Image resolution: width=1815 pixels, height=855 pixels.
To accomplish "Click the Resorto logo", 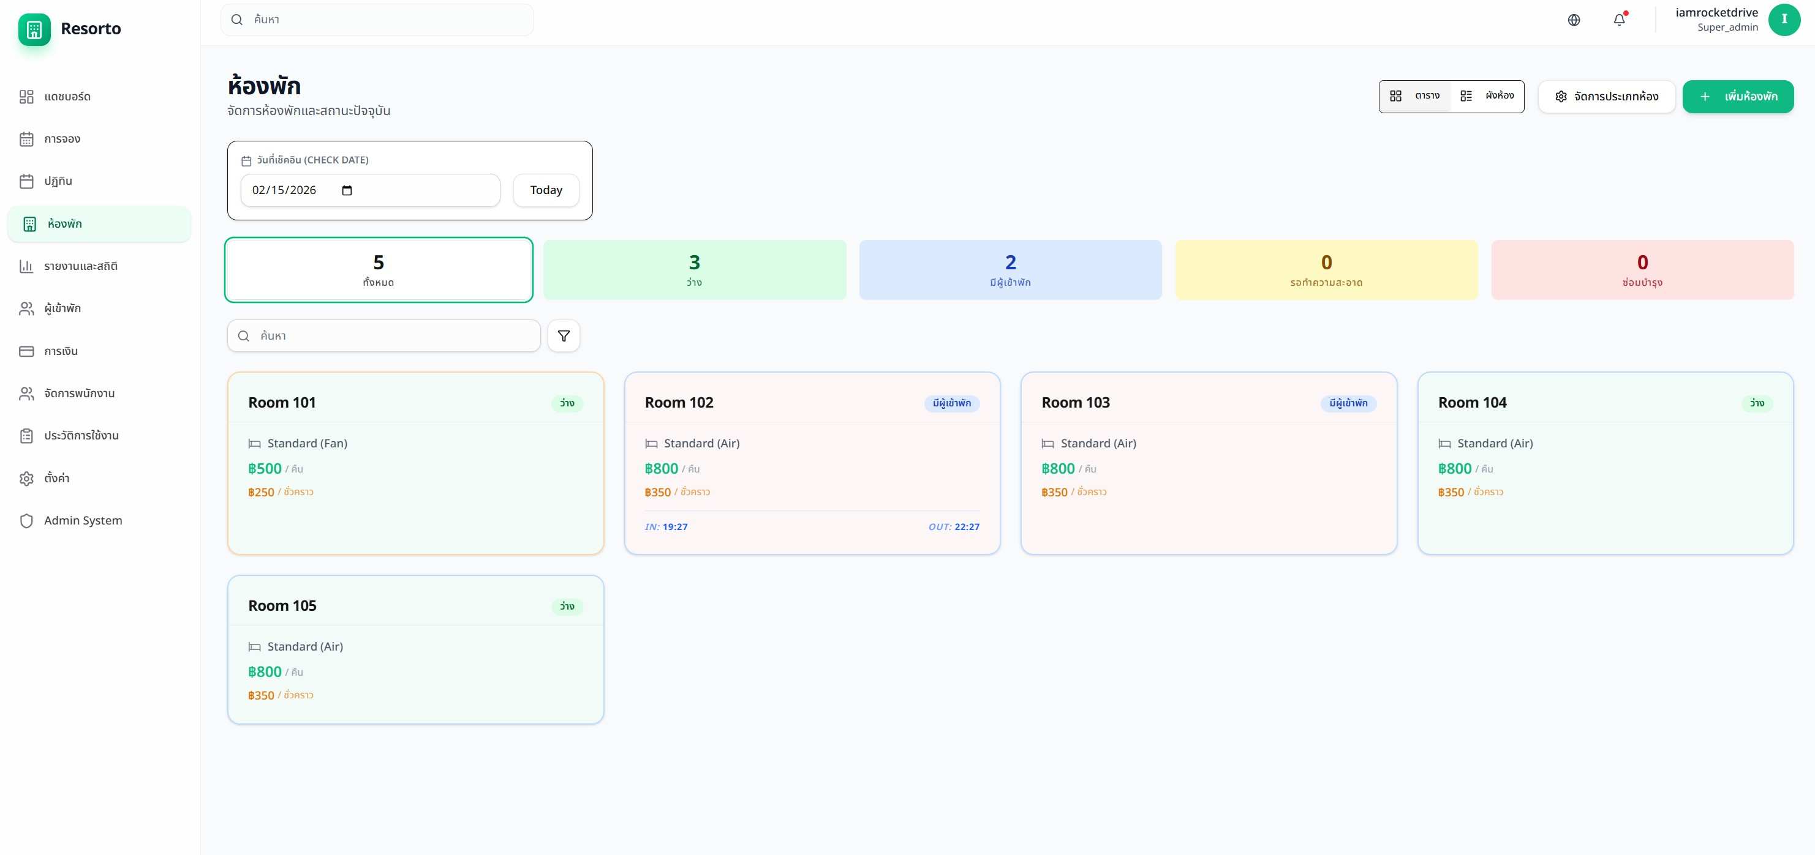I will point(70,29).
